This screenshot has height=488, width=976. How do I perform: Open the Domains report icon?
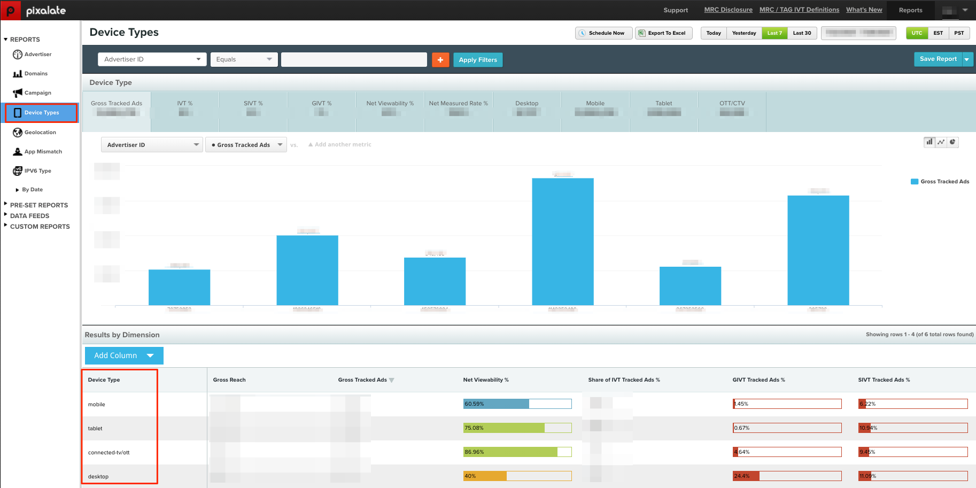click(18, 74)
